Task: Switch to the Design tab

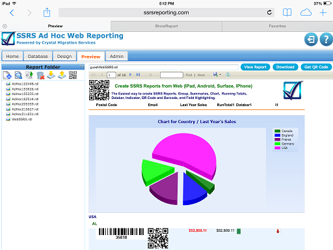Action: click(x=64, y=57)
